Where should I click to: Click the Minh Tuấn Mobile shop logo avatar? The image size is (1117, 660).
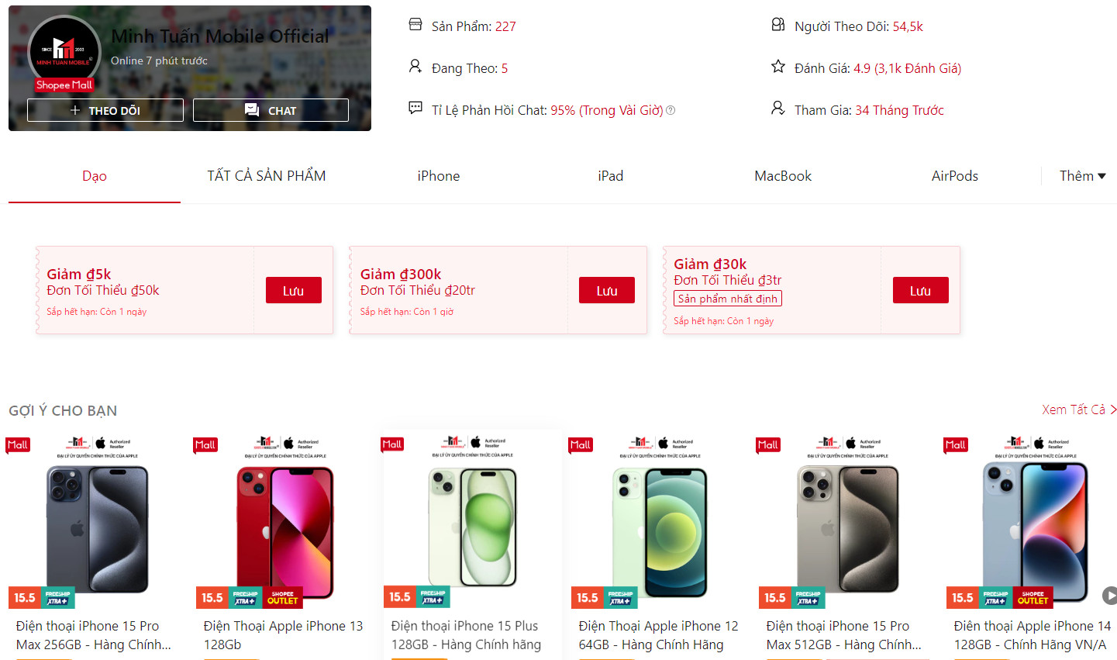click(64, 52)
